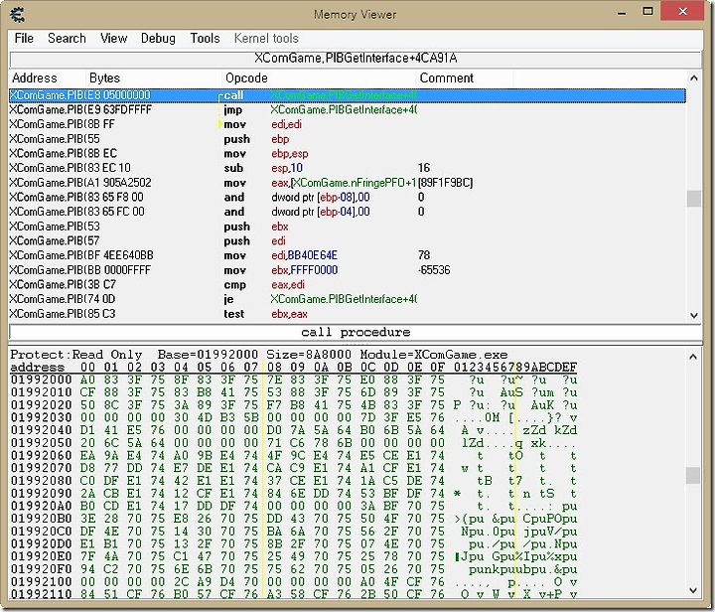Viewport: 715px width, 612px height.
Task: Select the mov ebp,esp row
Action: tap(347, 154)
